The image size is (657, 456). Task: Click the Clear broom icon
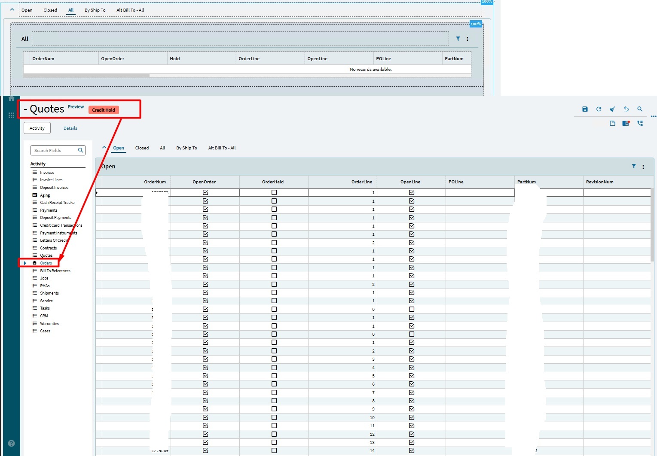pyautogui.click(x=612, y=109)
